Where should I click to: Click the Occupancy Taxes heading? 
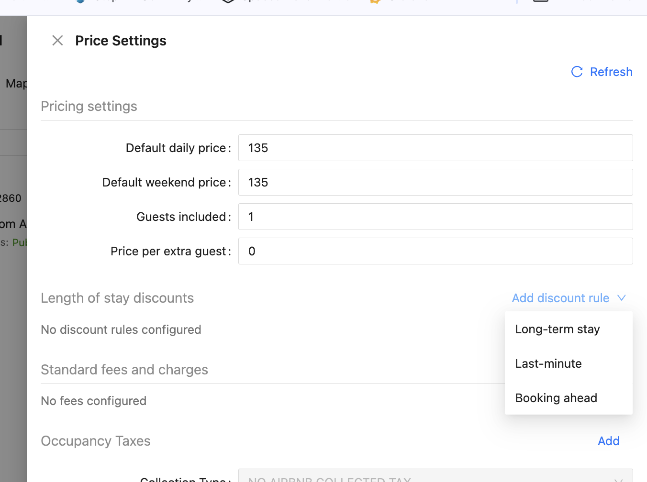pyautogui.click(x=96, y=441)
